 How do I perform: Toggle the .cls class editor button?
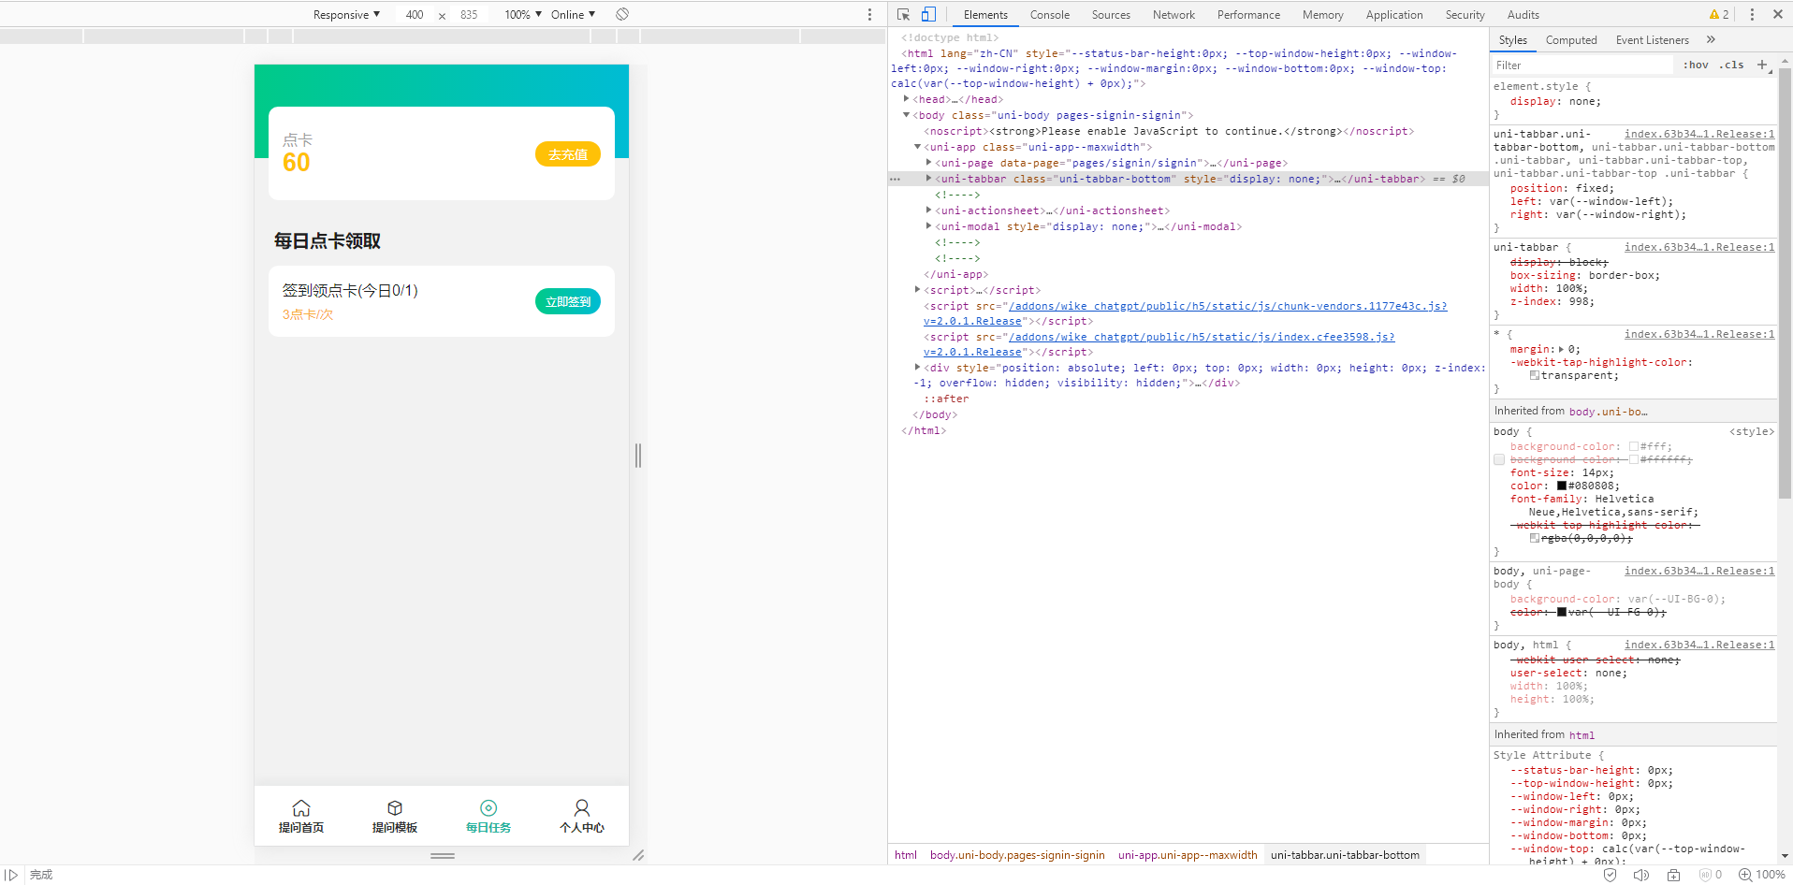tap(1733, 65)
